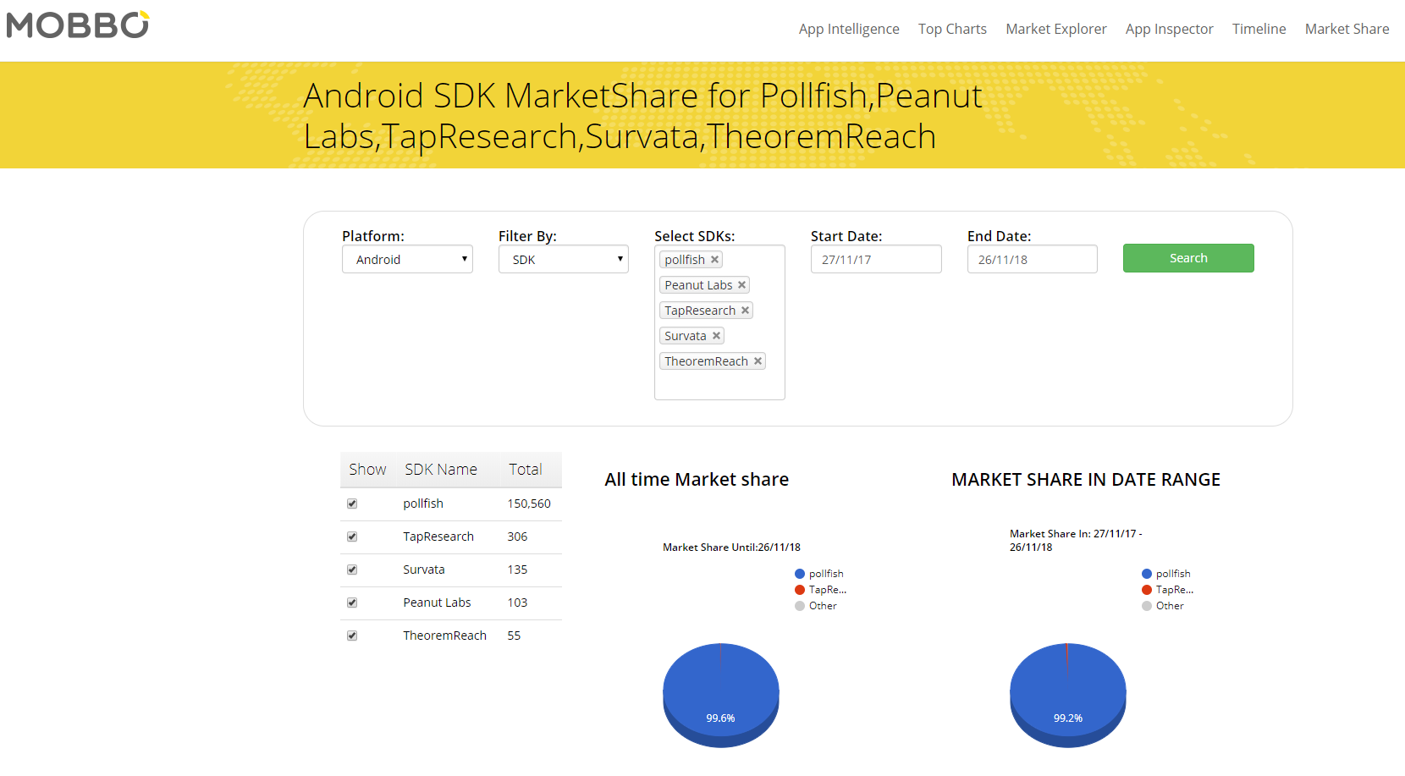Click the 306 total value

click(517, 537)
